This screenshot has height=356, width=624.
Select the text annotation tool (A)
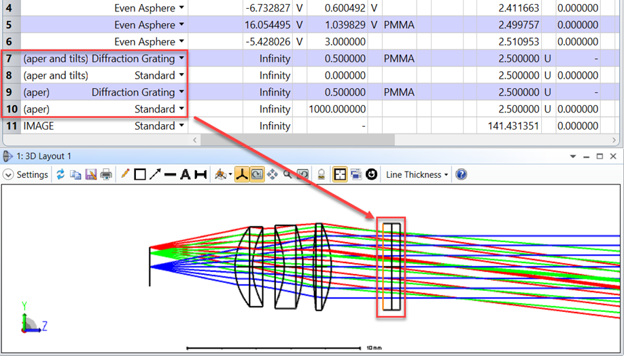(x=185, y=175)
